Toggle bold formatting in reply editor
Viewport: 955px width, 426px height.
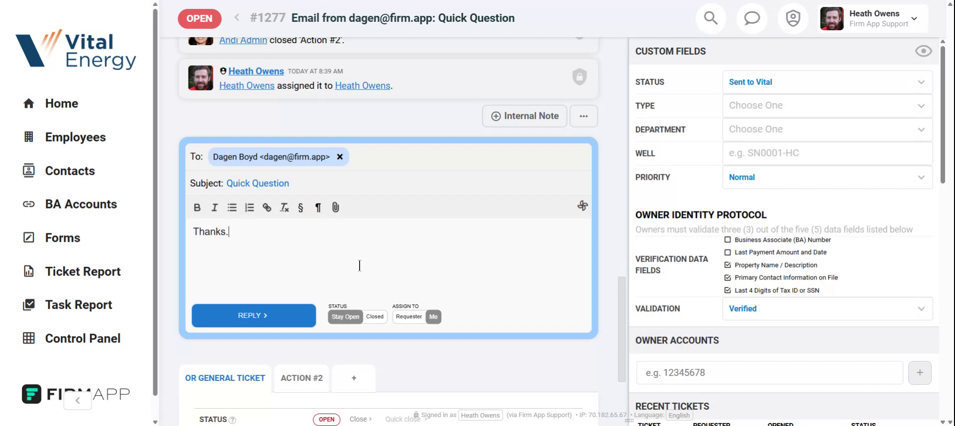[197, 208]
